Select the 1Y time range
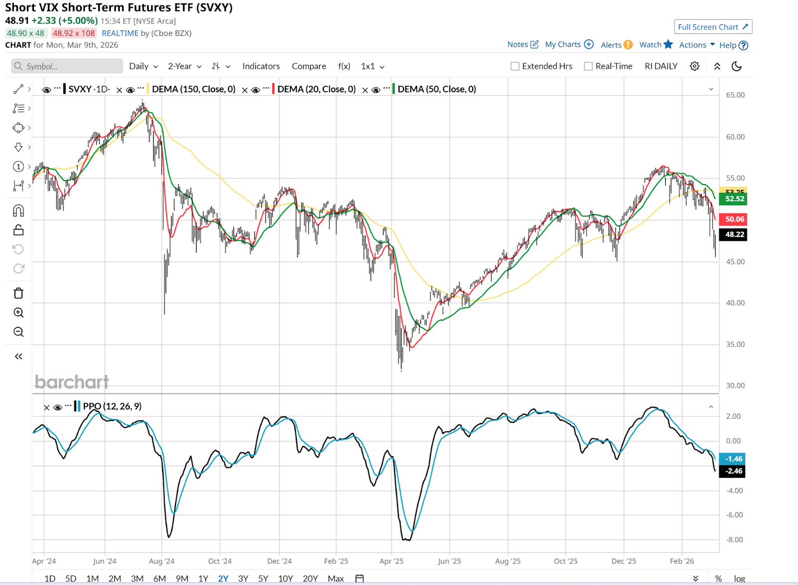The image size is (798, 585). pos(203,579)
